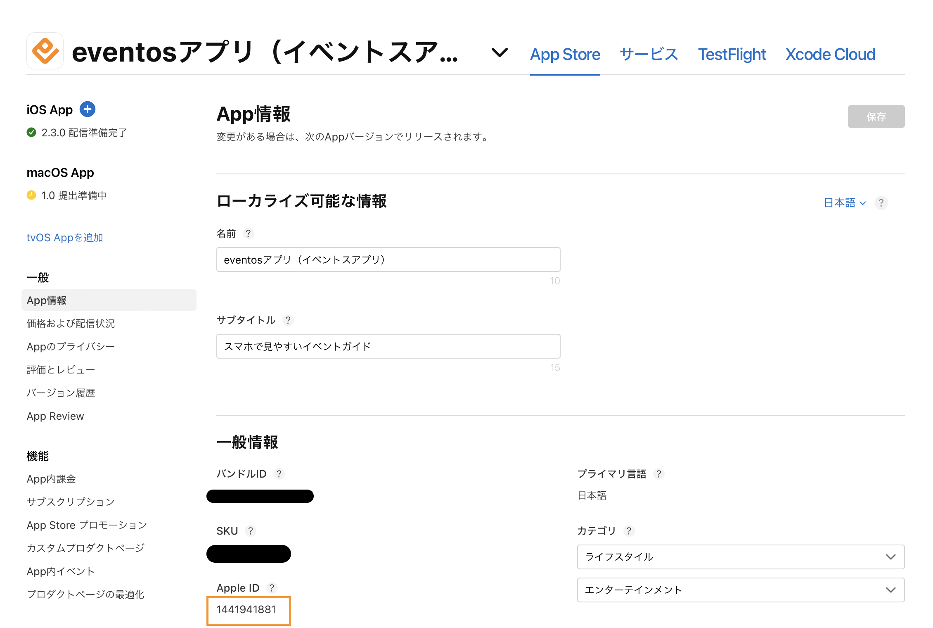Open カスタムプロダクトページ in the sidebar

[85, 548]
